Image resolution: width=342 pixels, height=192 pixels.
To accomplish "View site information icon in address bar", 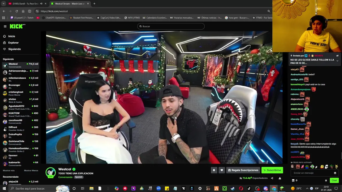I will pyautogui.click(x=37, y=11).
